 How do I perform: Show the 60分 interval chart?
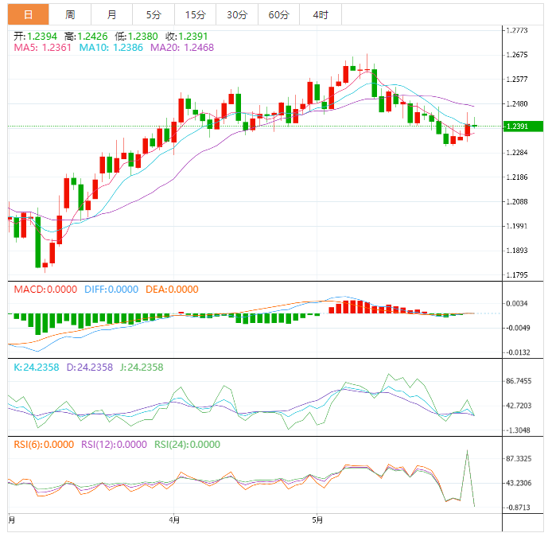click(x=278, y=14)
